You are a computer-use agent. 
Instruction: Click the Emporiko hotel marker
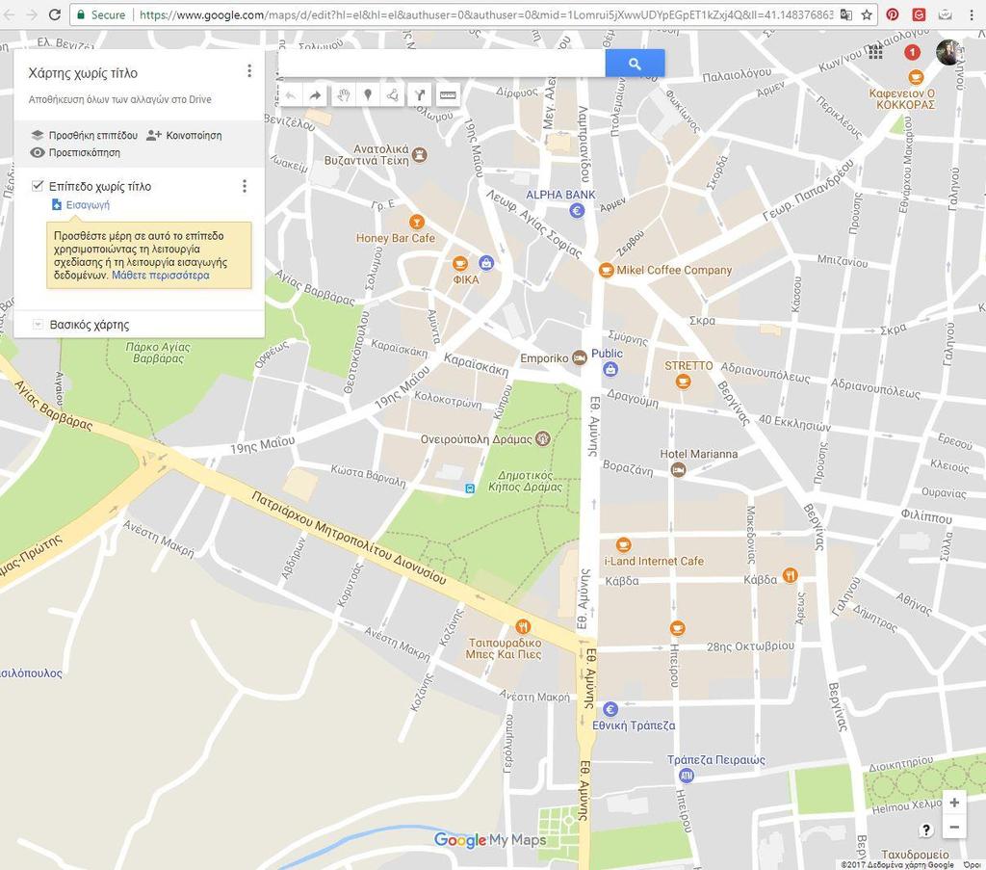click(x=579, y=358)
